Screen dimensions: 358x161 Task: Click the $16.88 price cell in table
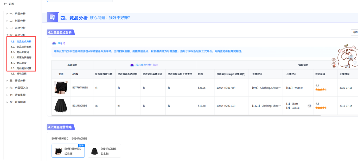202,106
